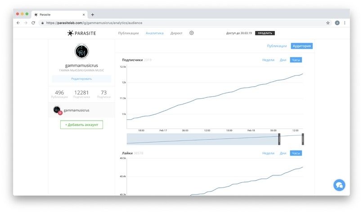Reload the page in browser
363x213 pixels.
point(33,23)
